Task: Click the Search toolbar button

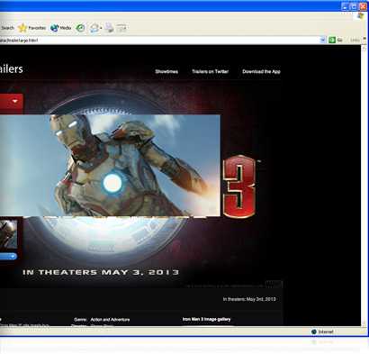Action: coord(7,28)
